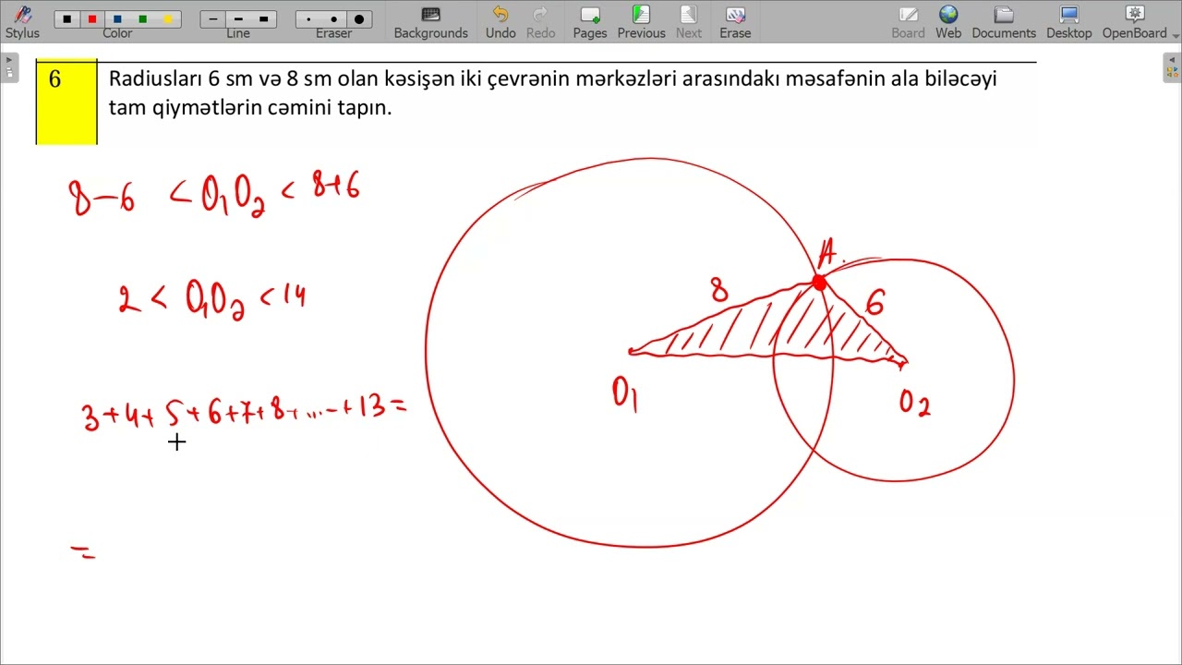
Task: Select the thin line width
Action: coord(213,19)
